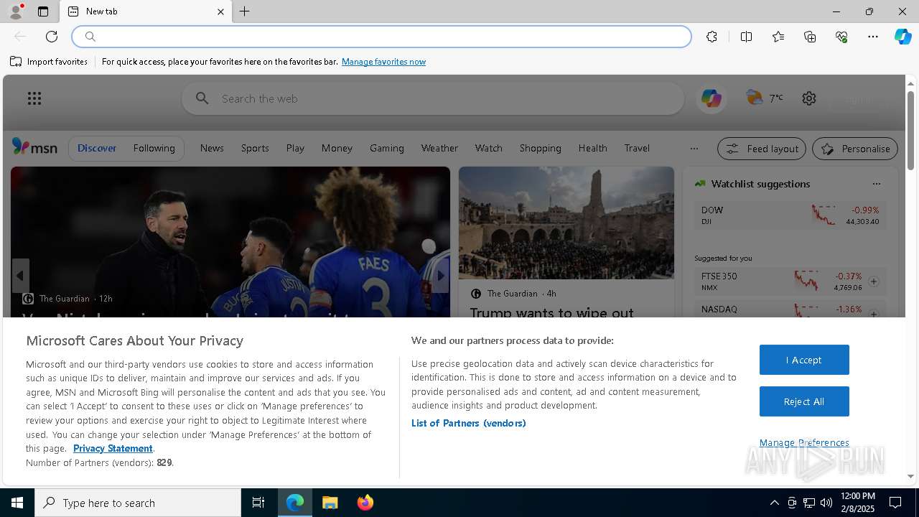Click the Personalise button

855,149
